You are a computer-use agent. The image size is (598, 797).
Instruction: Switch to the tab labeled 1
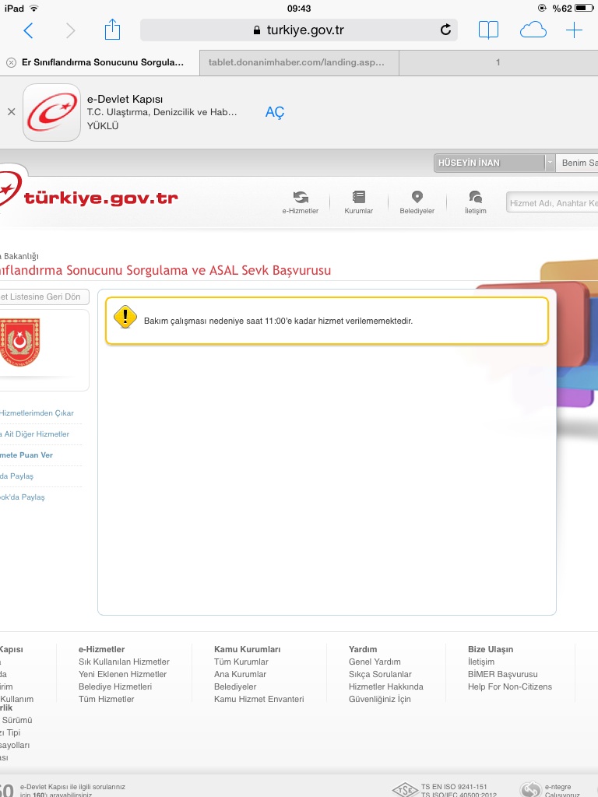click(x=498, y=62)
